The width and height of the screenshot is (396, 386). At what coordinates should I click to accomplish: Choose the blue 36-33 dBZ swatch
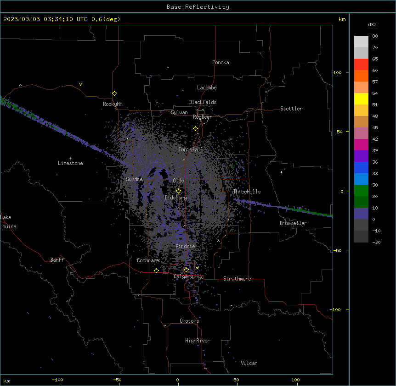coord(361,167)
